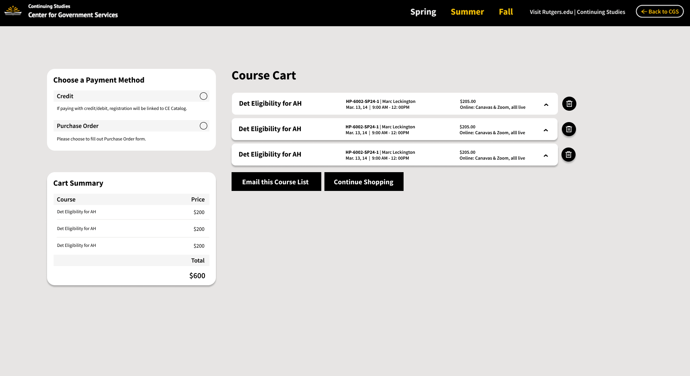Screen dimensions: 690x376
Task: Click the Course Cart heading
Action: coord(264,76)
